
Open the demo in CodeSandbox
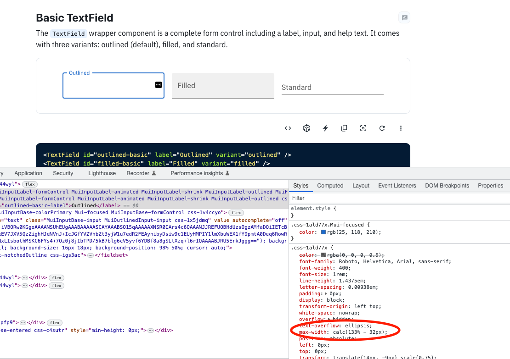point(306,128)
